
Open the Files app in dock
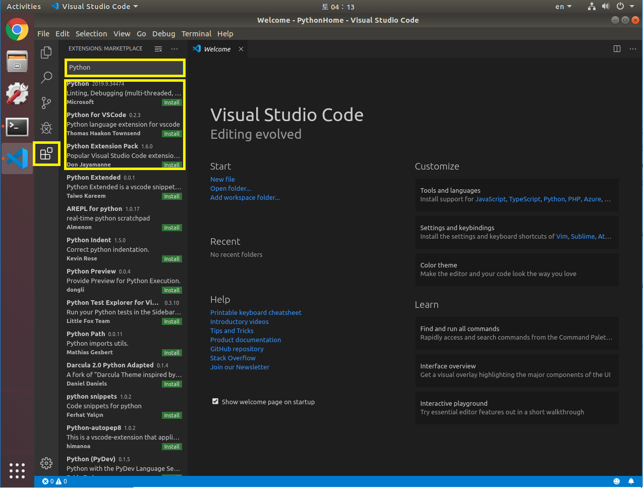(x=17, y=62)
